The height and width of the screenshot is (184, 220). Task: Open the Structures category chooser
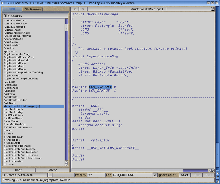[x=35, y=16]
